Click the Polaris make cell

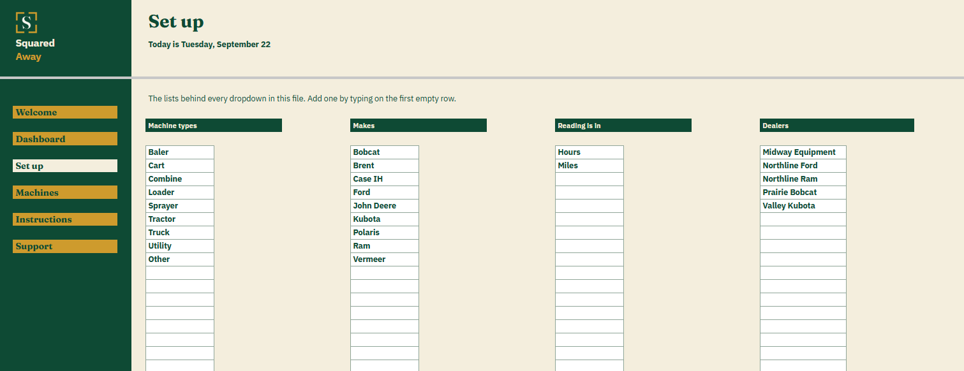coord(385,233)
